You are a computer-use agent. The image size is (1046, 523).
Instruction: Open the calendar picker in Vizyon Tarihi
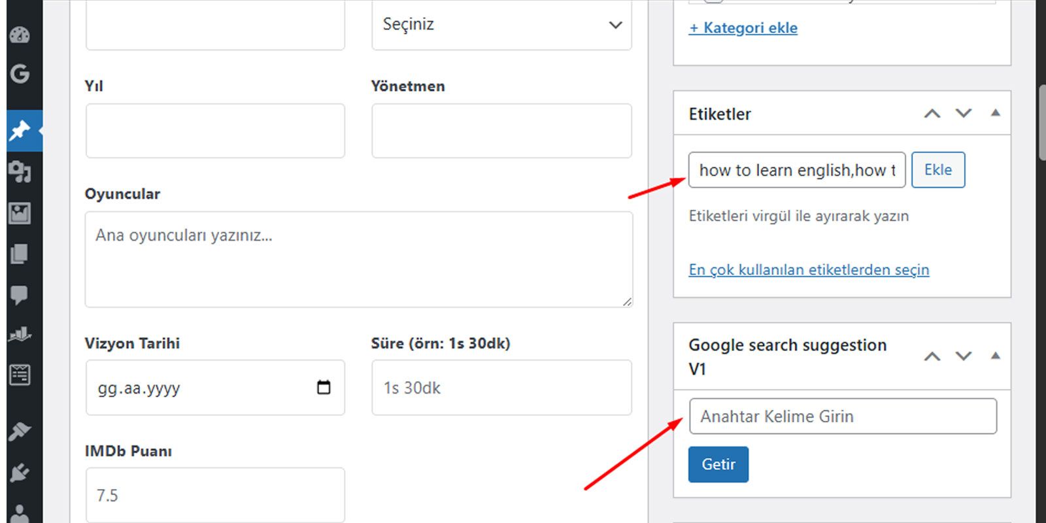[324, 388]
